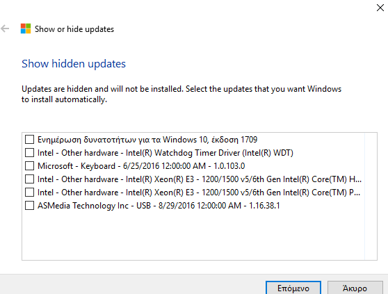Select the ASMedia USB 1.16.38.1 entry label
The height and width of the screenshot is (294, 388).
point(159,206)
